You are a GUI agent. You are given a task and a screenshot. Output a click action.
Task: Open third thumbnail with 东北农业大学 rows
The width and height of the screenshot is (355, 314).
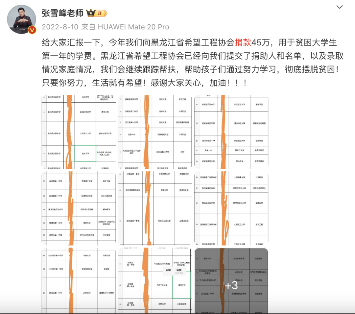tap(231, 132)
